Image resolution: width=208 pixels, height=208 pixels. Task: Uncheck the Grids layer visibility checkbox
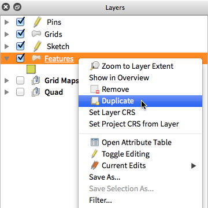(x=20, y=34)
